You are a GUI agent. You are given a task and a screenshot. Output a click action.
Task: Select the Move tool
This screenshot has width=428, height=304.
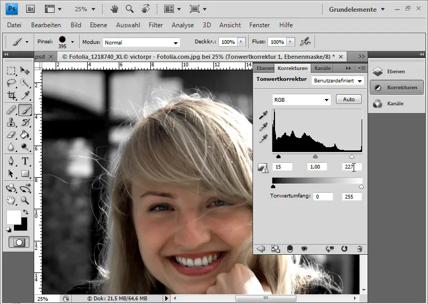[25, 71]
